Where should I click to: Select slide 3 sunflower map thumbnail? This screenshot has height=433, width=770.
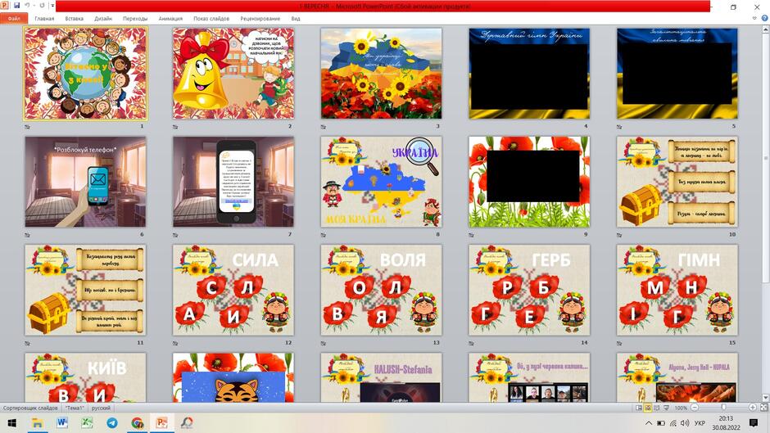[381, 74]
